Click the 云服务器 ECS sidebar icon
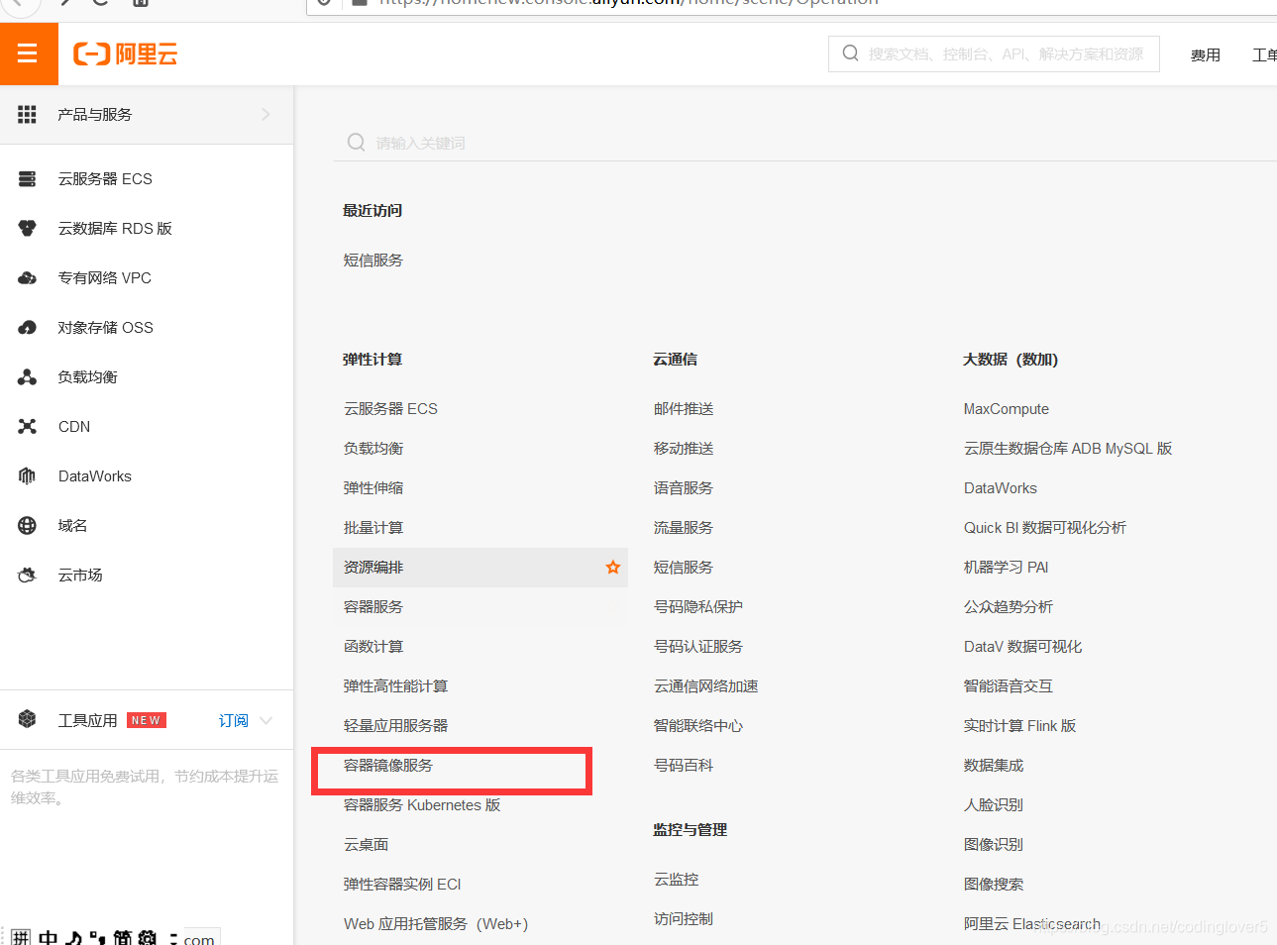The height and width of the screenshot is (945, 1277). [x=28, y=179]
